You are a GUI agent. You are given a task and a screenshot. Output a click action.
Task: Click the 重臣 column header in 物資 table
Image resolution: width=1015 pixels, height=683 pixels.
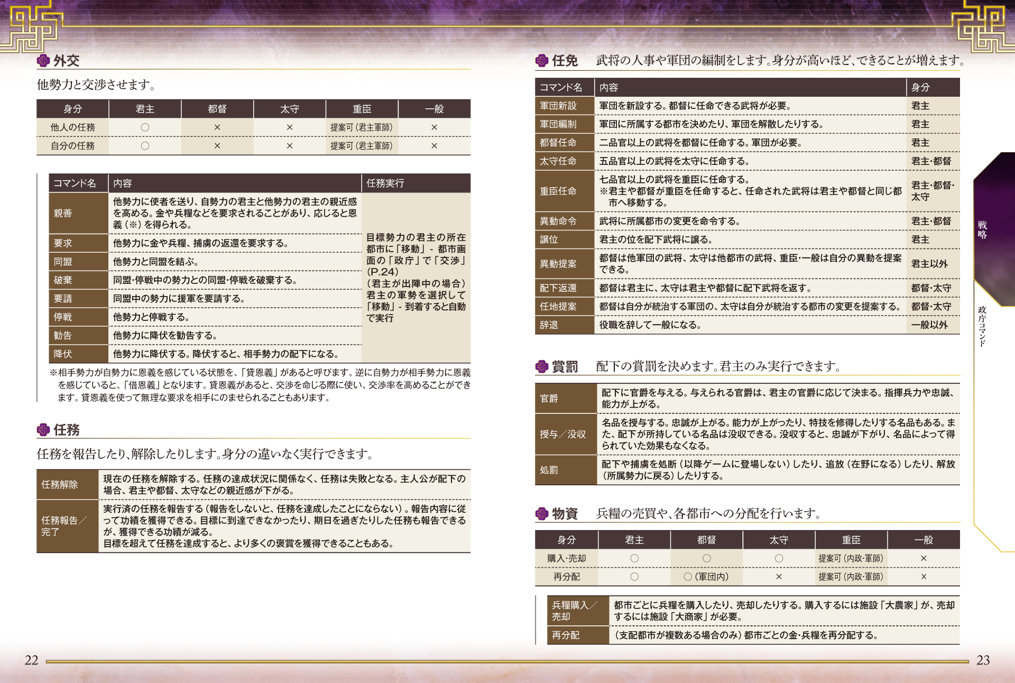(x=851, y=540)
